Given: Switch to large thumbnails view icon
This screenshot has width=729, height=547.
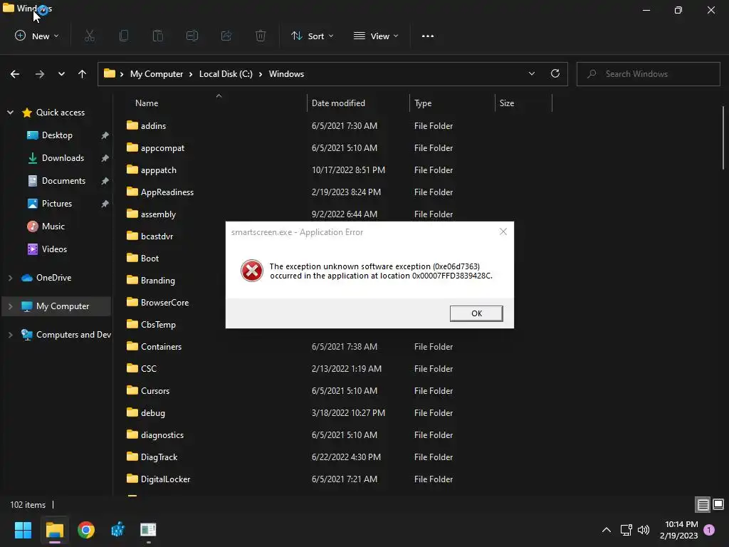Looking at the screenshot, I should click(718, 504).
